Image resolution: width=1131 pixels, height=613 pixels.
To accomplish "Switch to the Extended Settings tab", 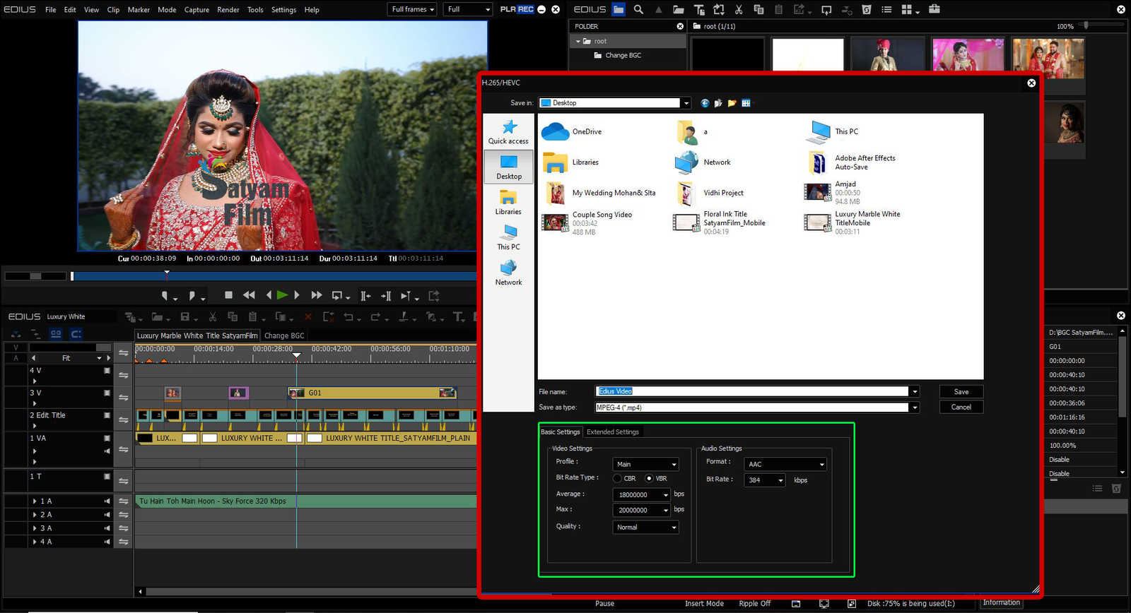I will click(x=612, y=432).
